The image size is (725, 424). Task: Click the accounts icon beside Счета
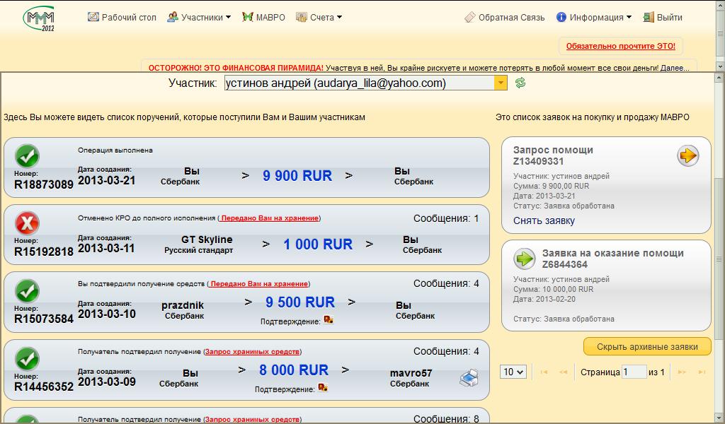tap(302, 17)
